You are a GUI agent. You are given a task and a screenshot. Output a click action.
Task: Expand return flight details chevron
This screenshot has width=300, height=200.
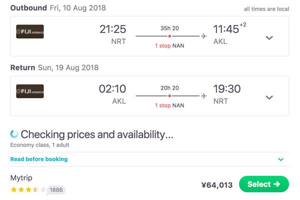click(x=269, y=97)
